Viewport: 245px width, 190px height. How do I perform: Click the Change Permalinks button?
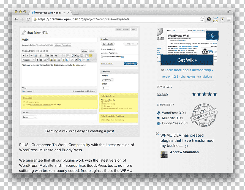pyautogui.click(x=63, y=45)
